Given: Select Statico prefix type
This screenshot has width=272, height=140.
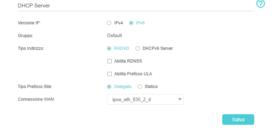Looking at the screenshot, I should (140, 87).
